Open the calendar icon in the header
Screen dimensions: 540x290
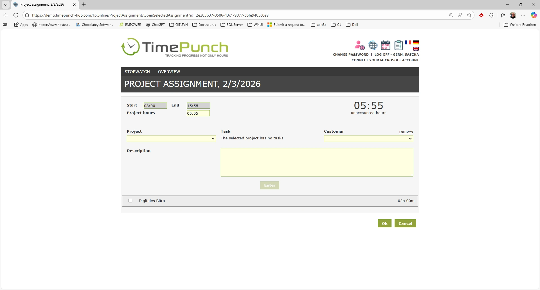click(x=385, y=45)
